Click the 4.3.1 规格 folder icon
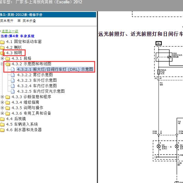The width and height of the screenshot is (183, 183). point(8,58)
